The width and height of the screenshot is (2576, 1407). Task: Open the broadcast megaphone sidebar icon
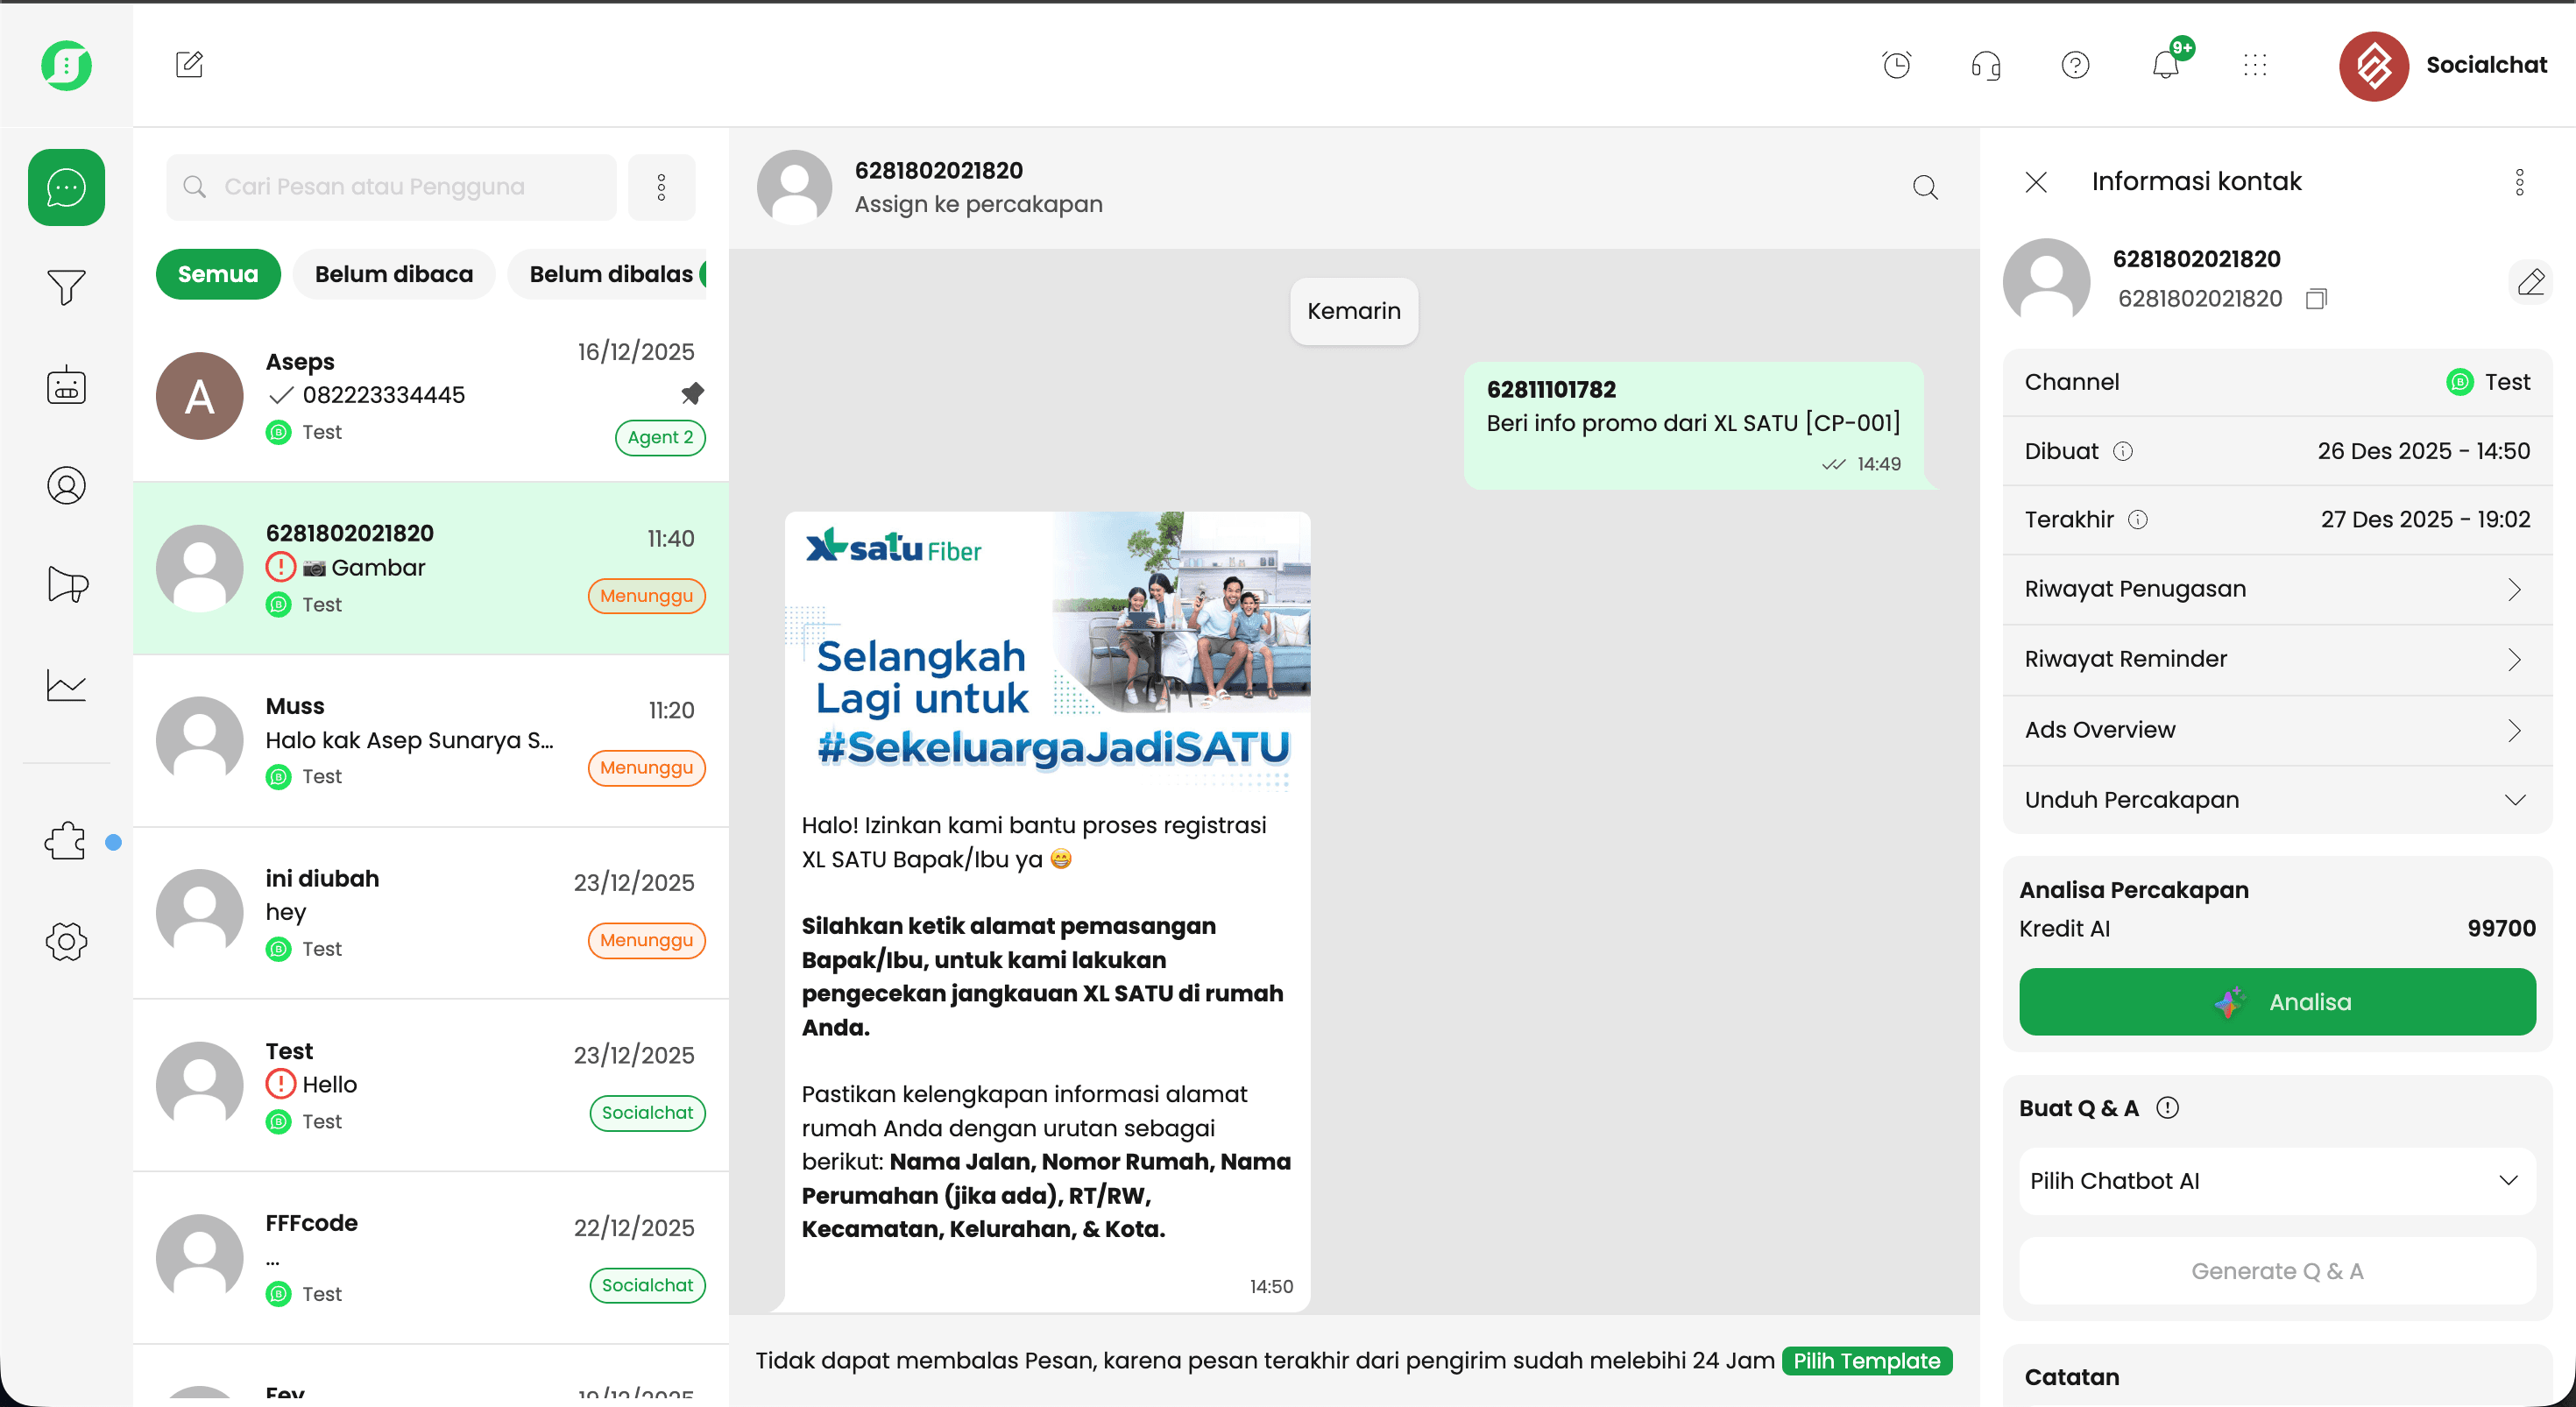[x=67, y=584]
